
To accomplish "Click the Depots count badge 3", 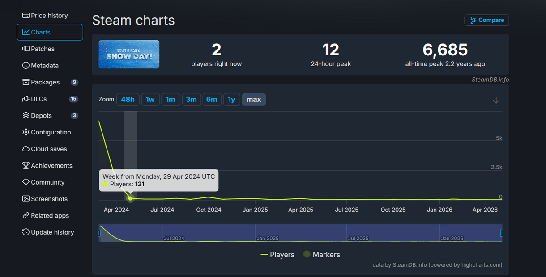I will [x=74, y=116].
